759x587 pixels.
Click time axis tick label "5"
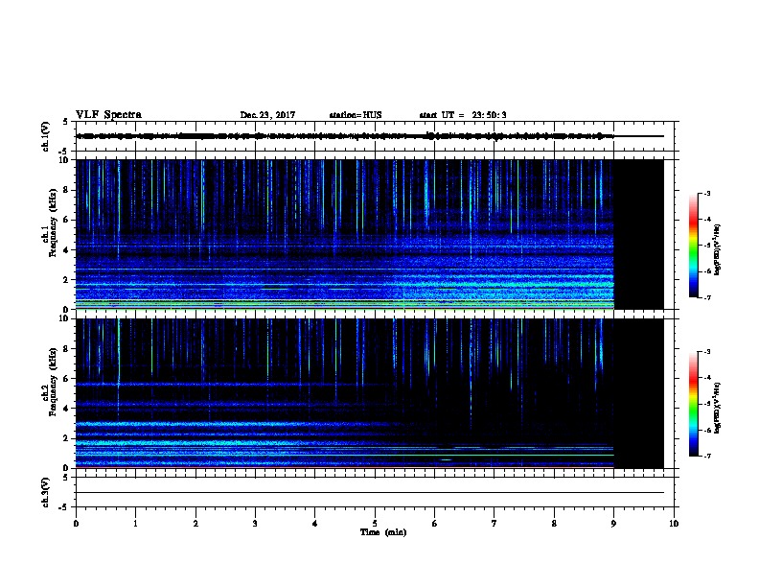(375, 524)
